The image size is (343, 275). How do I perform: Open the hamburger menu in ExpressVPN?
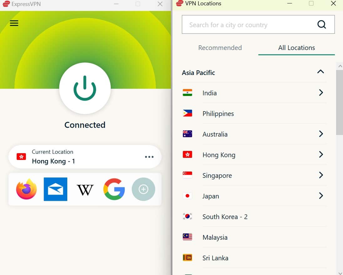point(14,23)
